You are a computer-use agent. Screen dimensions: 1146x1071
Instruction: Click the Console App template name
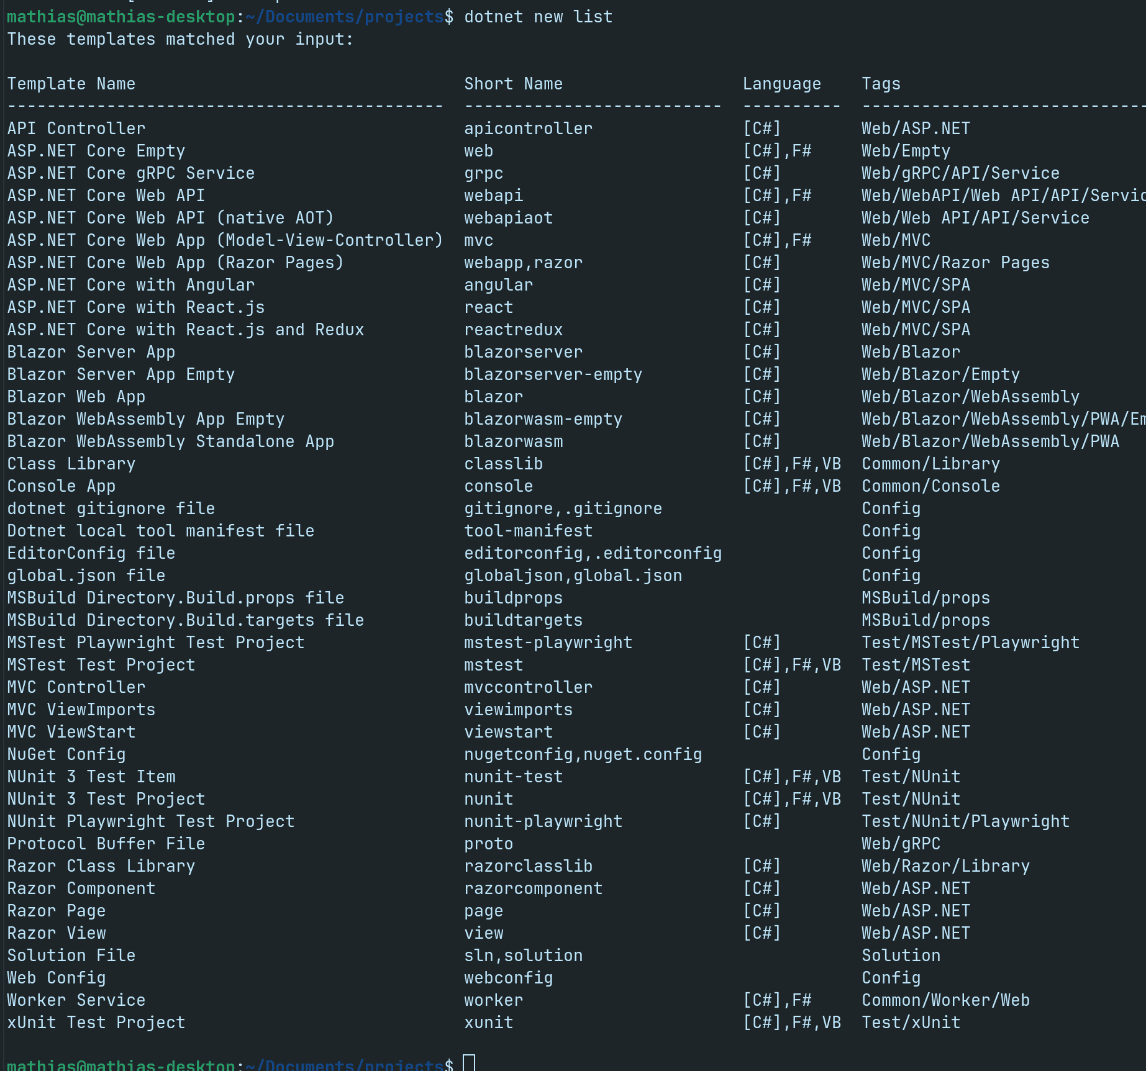pos(61,486)
